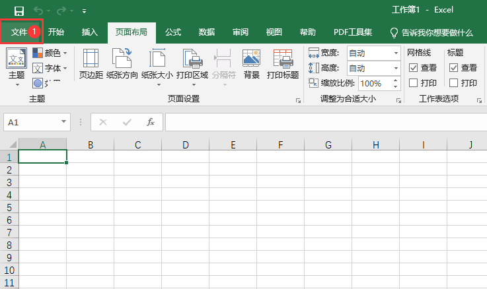Select column G header

pyautogui.click(x=328, y=144)
